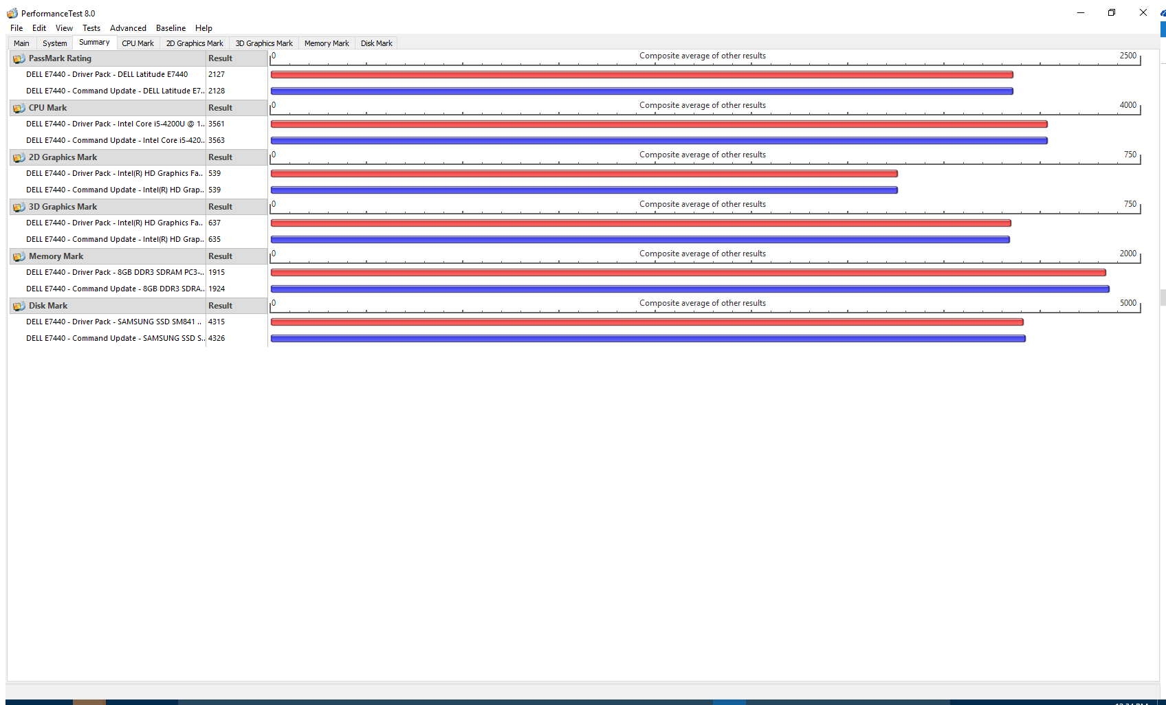
Task: Open the Memory Mark tab
Action: pos(327,43)
